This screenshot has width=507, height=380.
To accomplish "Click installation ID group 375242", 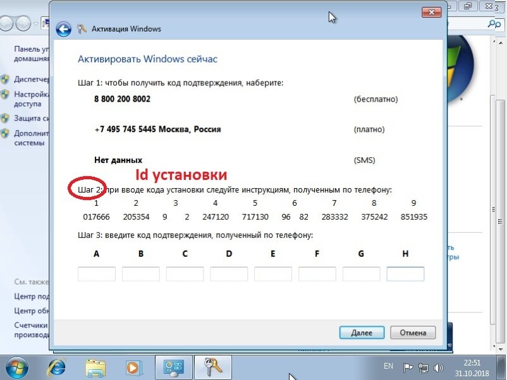I will click(374, 217).
